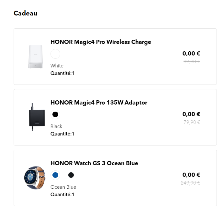
Task: Open HONOR Magic4 Pro Wireless Charge title
Action: coord(101,42)
